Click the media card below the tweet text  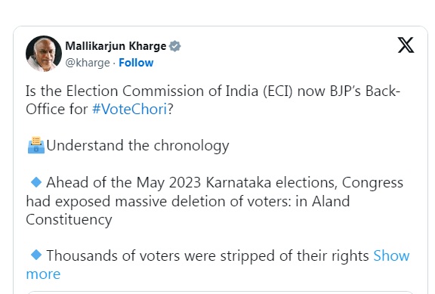221,292
